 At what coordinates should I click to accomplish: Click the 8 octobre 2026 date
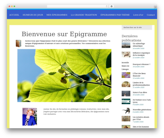pos(138,112)
